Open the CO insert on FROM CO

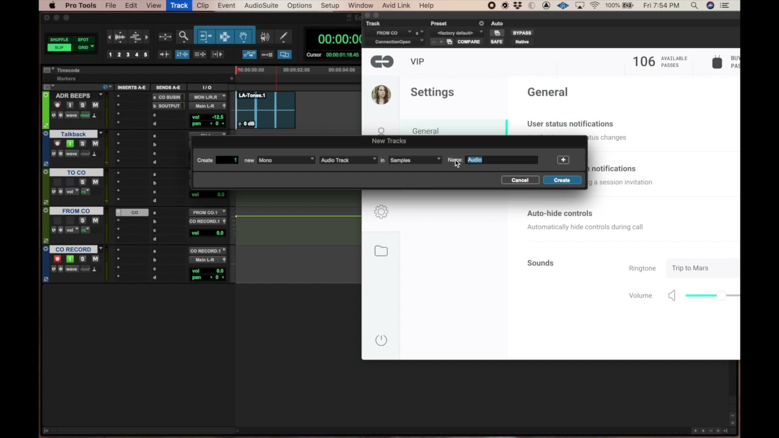coord(132,212)
